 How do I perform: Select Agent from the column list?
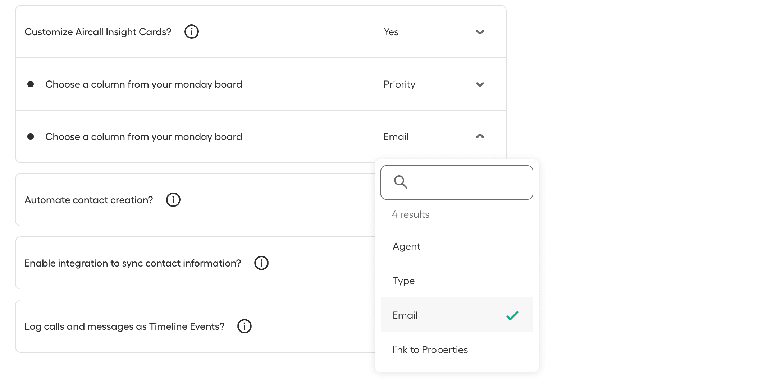[406, 246]
